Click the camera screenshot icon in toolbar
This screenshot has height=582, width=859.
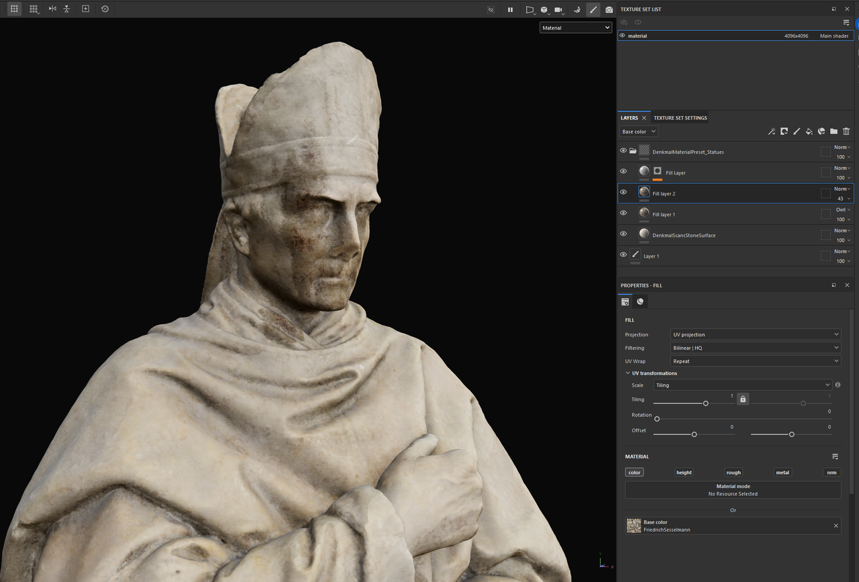click(x=609, y=9)
